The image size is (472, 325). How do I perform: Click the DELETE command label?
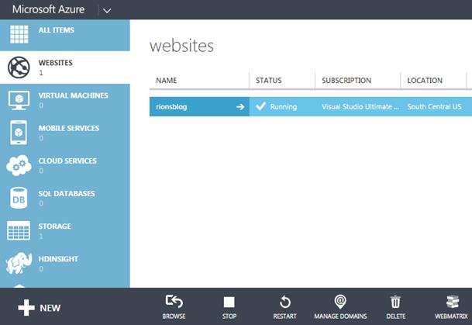tap(396, 316)
